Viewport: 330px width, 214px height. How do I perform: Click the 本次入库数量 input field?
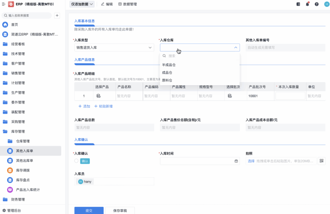tap(290, 96)
